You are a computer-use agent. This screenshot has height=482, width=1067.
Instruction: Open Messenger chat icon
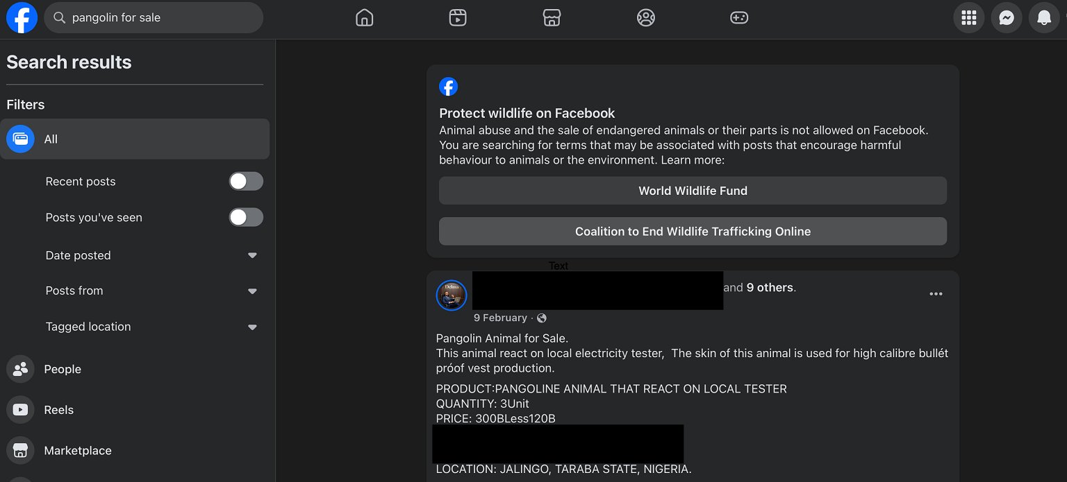[x=1007, y=18]
